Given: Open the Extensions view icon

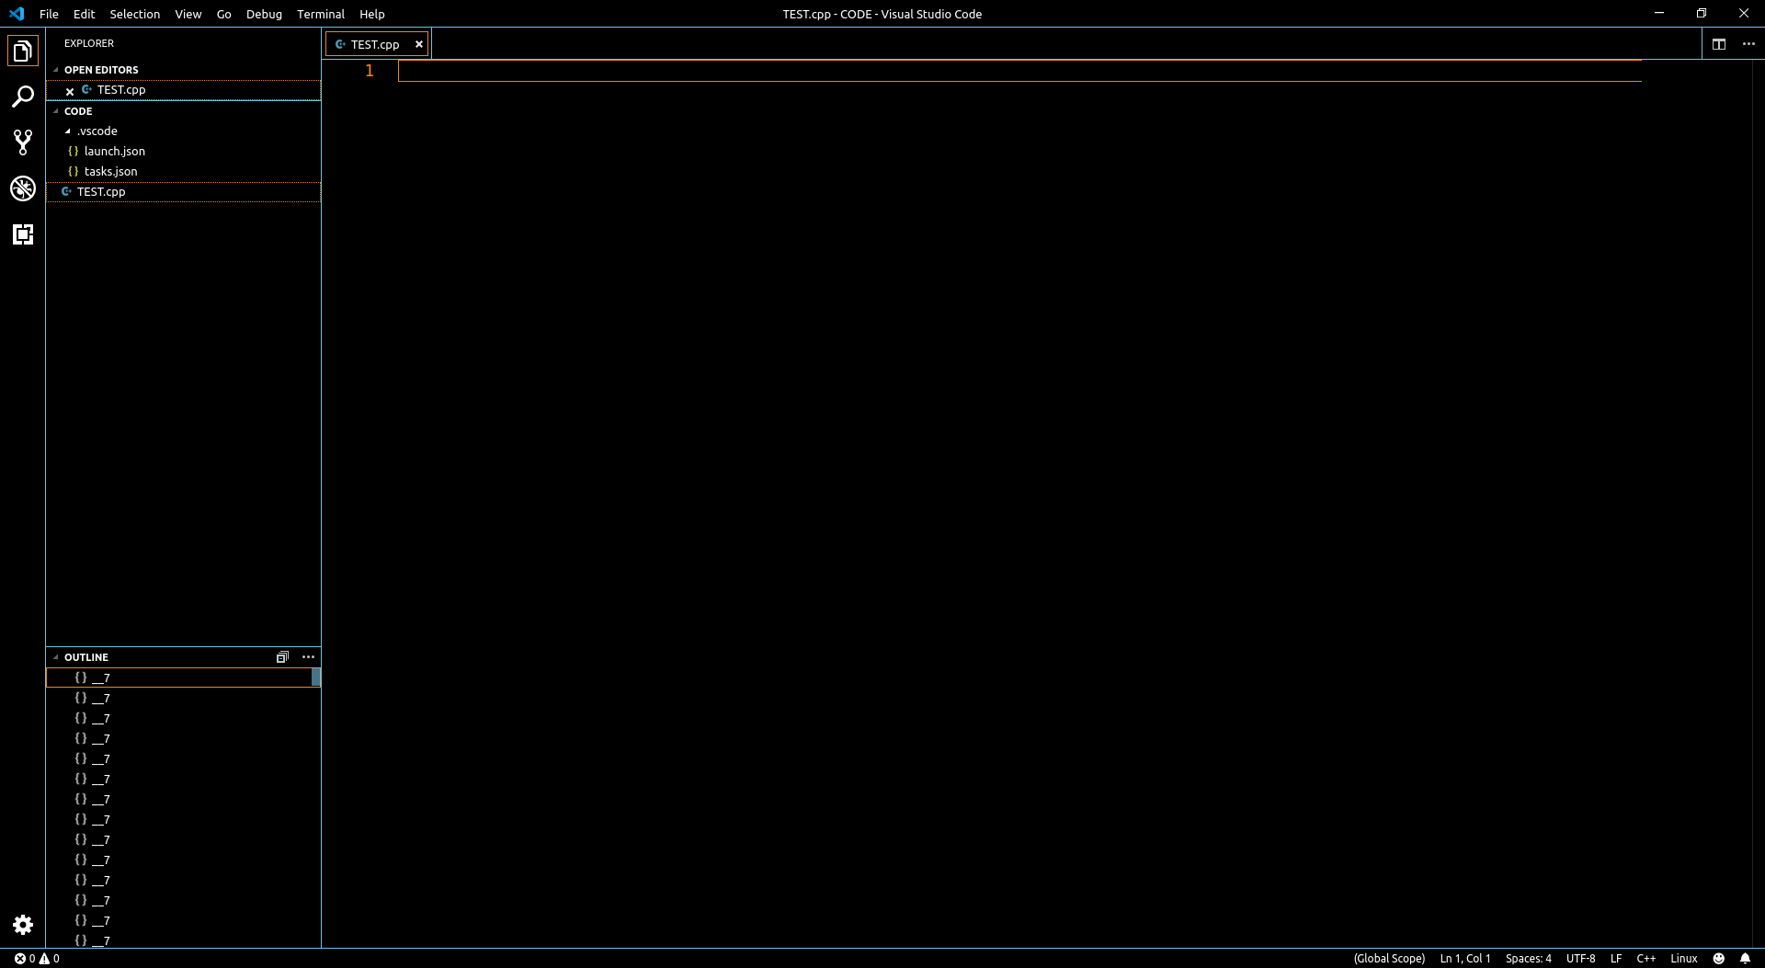Looking at the screenshot, I should tap(23, 234).
